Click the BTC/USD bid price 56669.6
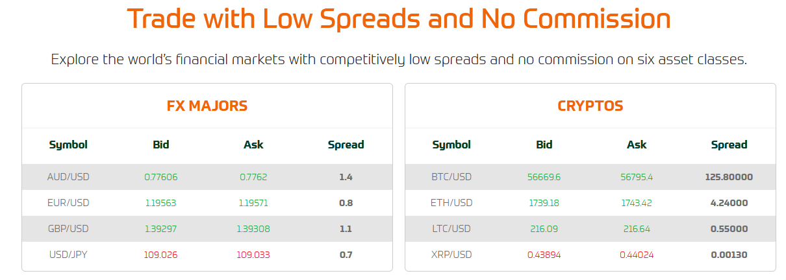 pos(544,177)
